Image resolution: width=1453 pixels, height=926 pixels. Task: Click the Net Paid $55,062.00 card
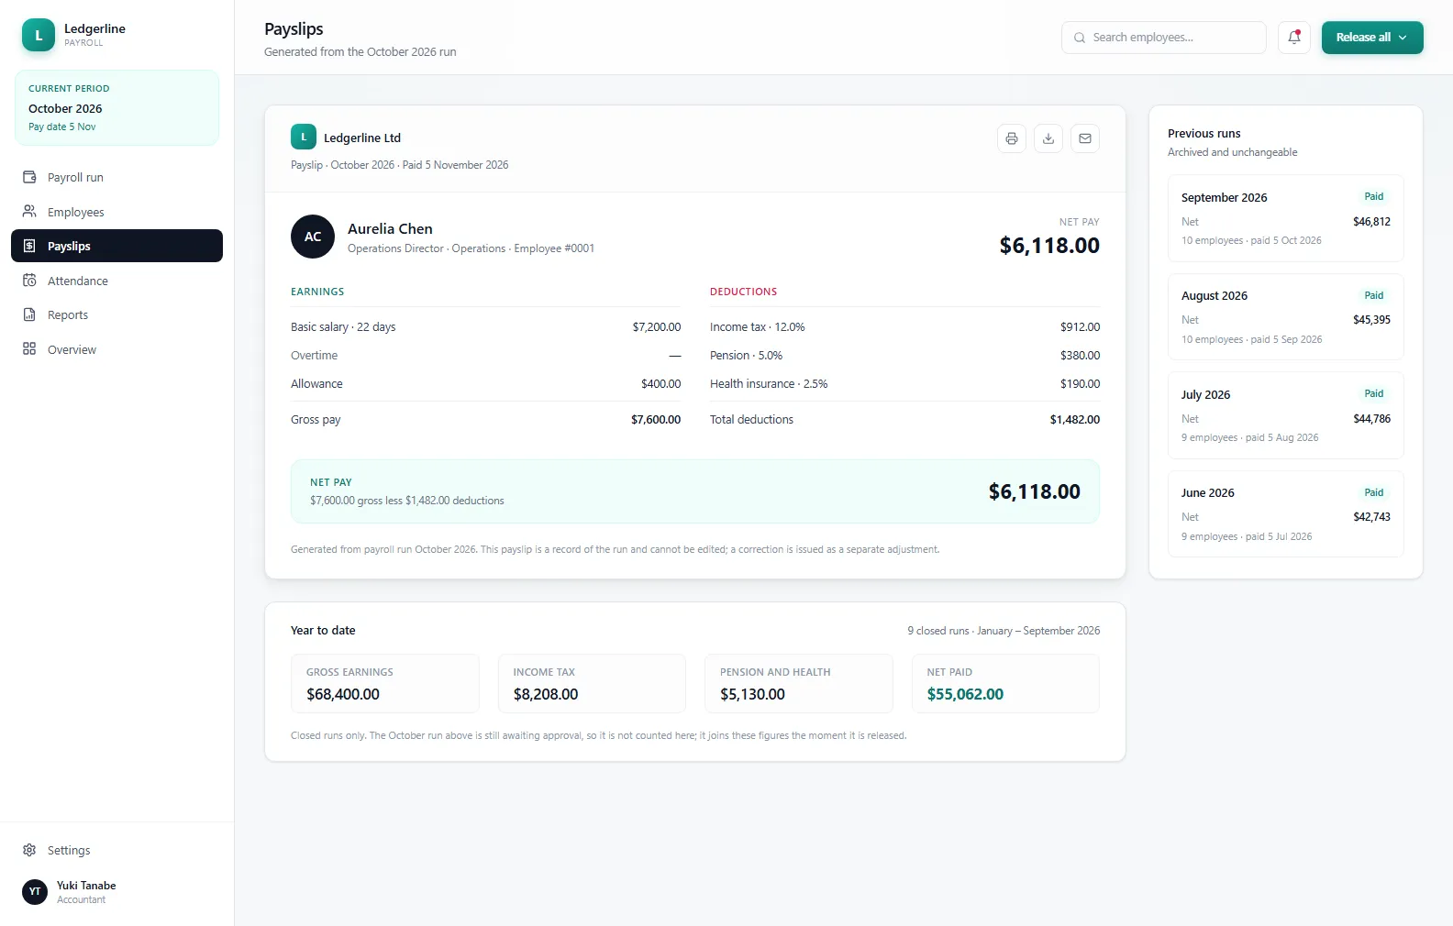click(x=1005, y=683)
